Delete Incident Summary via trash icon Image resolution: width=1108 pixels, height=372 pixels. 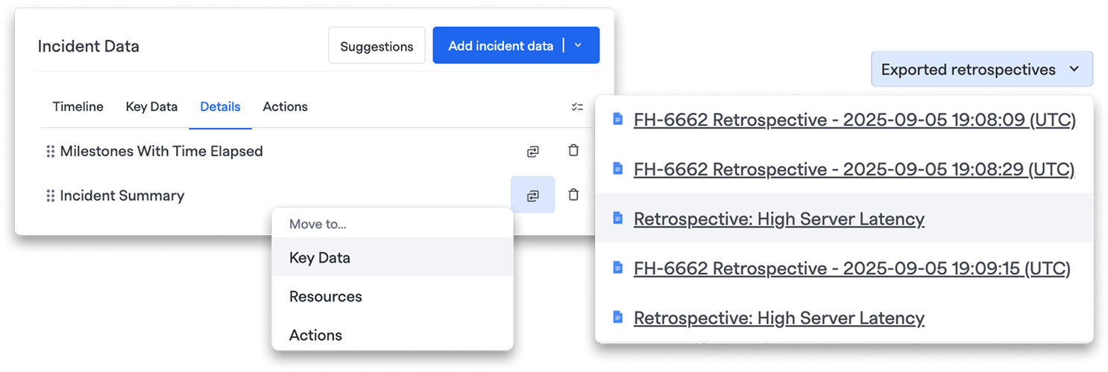click(x=573, y=195)
